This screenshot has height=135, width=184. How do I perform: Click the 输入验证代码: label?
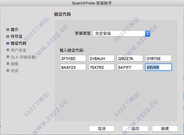point(72,50)
